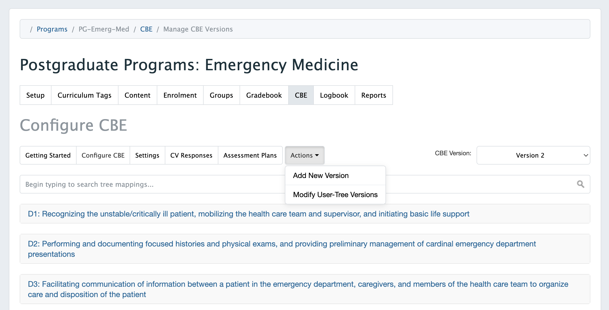Toggle the Actions dropdown button
Viewport: 609px width, 310px height.
pos(304,155)
